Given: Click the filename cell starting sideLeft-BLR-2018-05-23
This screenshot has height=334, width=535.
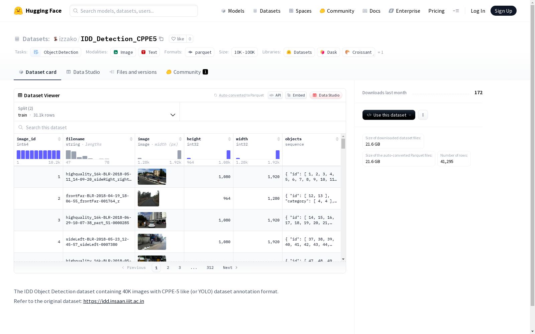Looking at the screenshot, I should [x=99, y=242].
